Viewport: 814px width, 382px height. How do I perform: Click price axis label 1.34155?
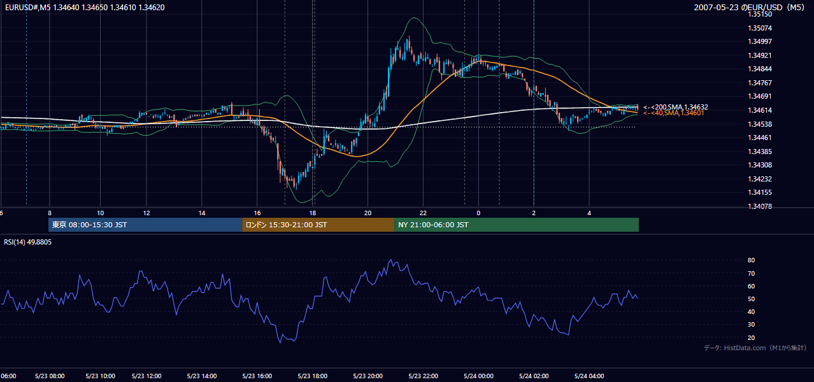click(760, 192)
